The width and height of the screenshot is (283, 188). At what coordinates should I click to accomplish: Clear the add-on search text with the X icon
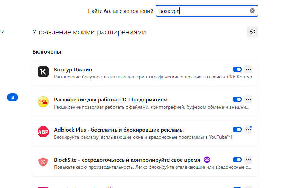click(x=252, y=11)
